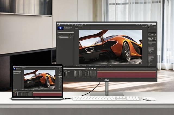Viewport: 174px width, 115px height.
Task: Open the first menu in the monitor's menu bar
Action: coord(58,23)
